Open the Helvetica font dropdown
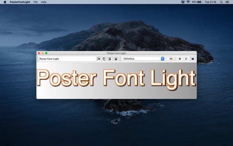 pyautogui.click(x=143, y=59)
